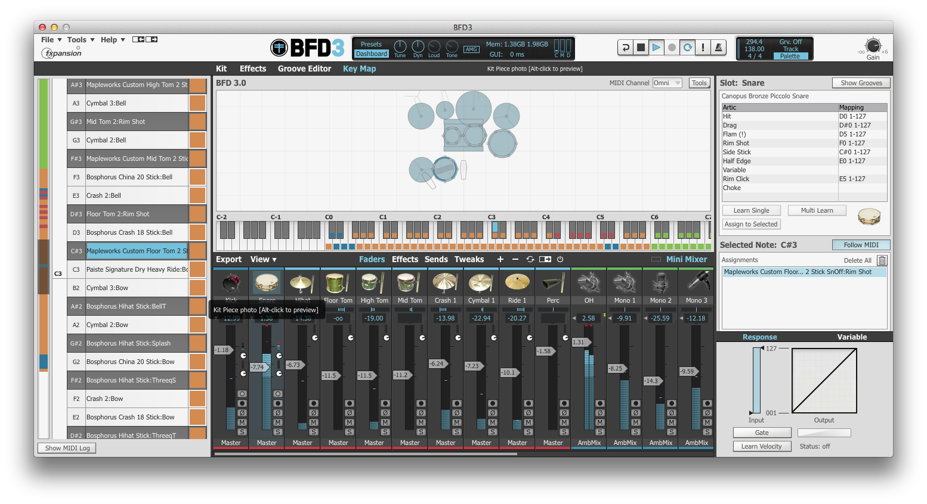Mute the Mono 3 channel

pos(707,422)
